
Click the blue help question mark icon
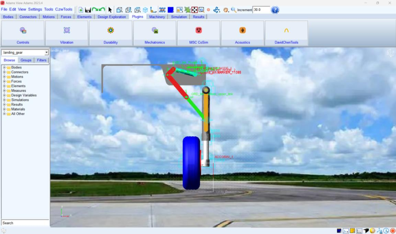[x=275, y=10]
